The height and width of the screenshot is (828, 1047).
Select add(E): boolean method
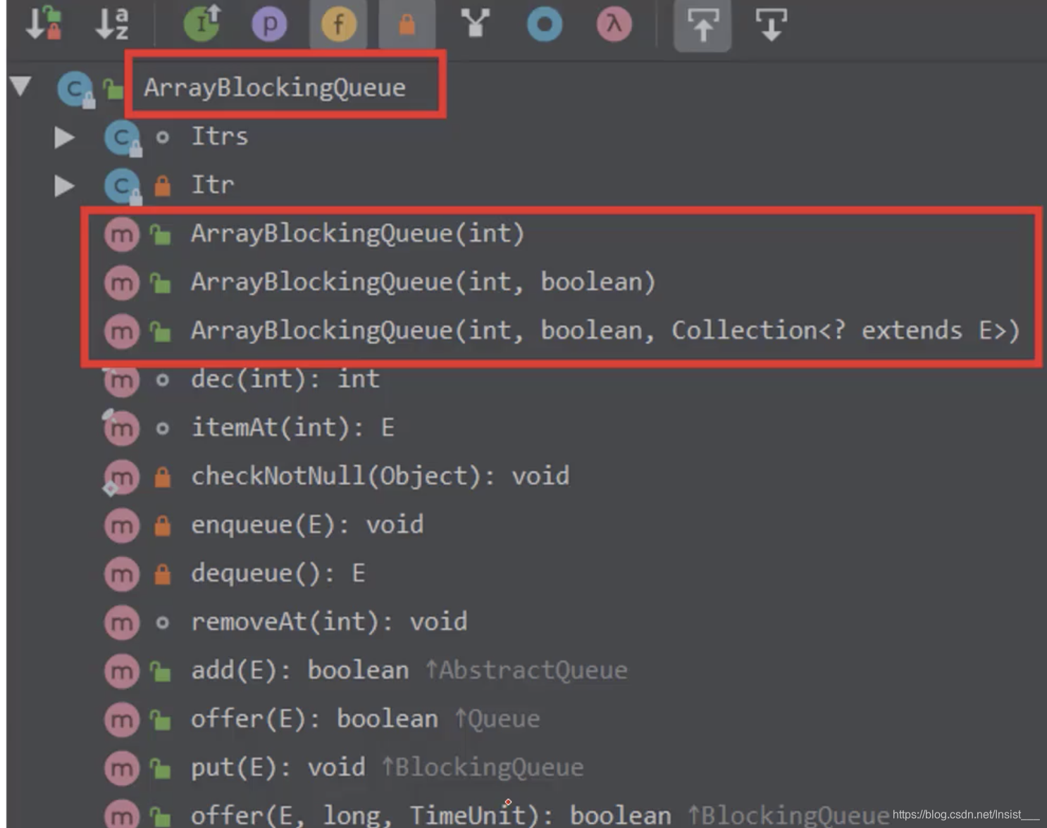point(300,670)
